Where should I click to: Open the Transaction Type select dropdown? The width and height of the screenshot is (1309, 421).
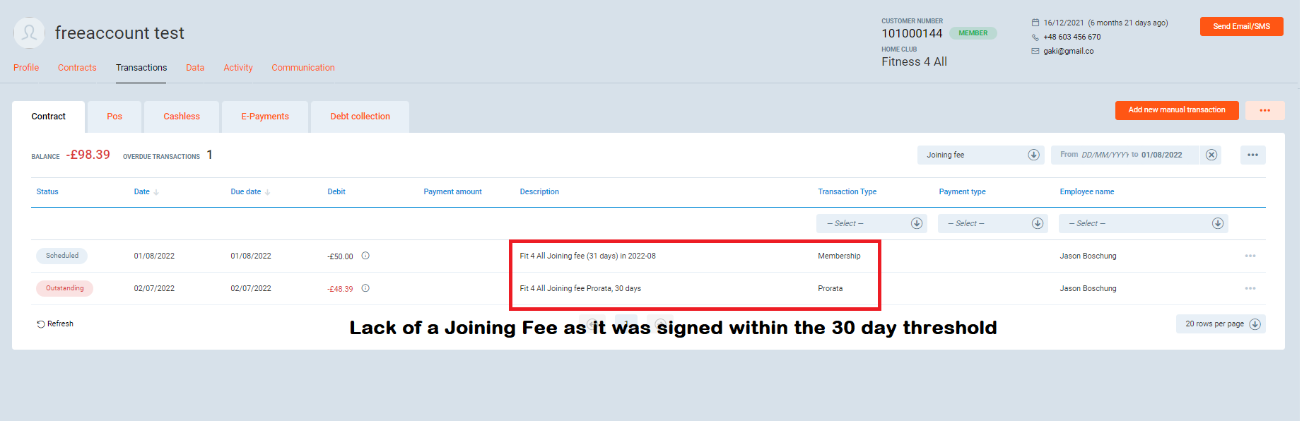[x=916, y=223]
